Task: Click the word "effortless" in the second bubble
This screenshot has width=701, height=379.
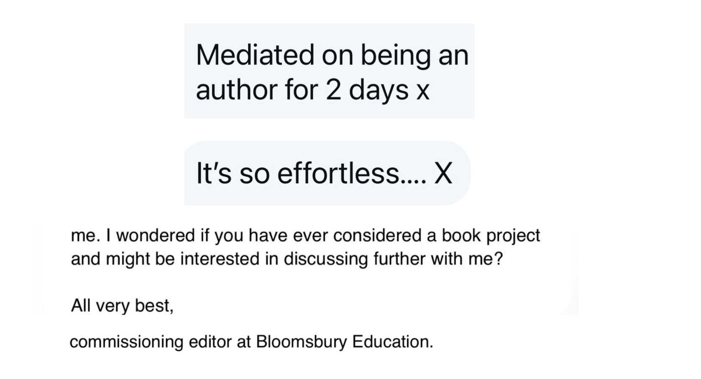Action: (x=338, y=173)
